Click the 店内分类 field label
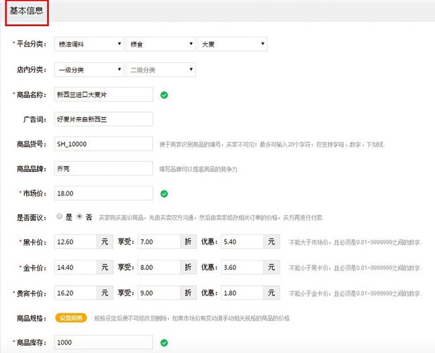Image resolution: width=435 pixels, height=353 pixels. (x=31, y=70)
